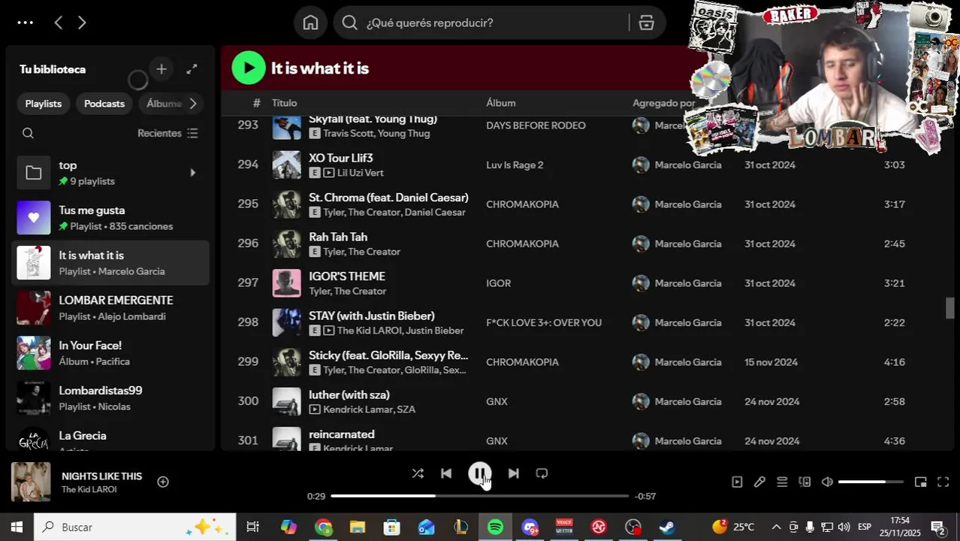Seek in the song progress bar
The width and height of the screenshot is (960, 541).
479,496
